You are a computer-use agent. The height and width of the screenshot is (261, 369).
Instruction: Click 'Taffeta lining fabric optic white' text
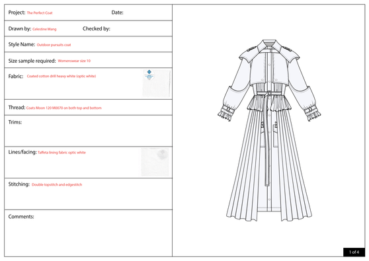coord(61,153)
